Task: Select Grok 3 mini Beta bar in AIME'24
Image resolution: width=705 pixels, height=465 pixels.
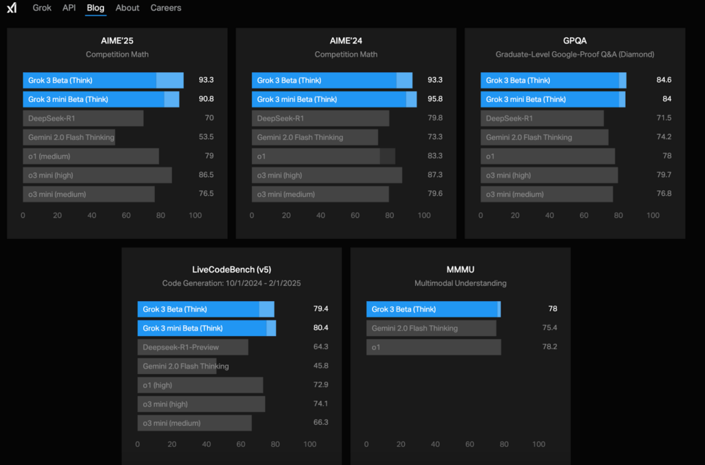Action: coord(334,99)
